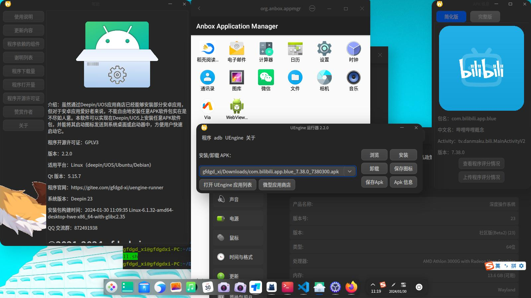Expand the system tray arrow in dock
531x298 pixels.
(373, 285)
